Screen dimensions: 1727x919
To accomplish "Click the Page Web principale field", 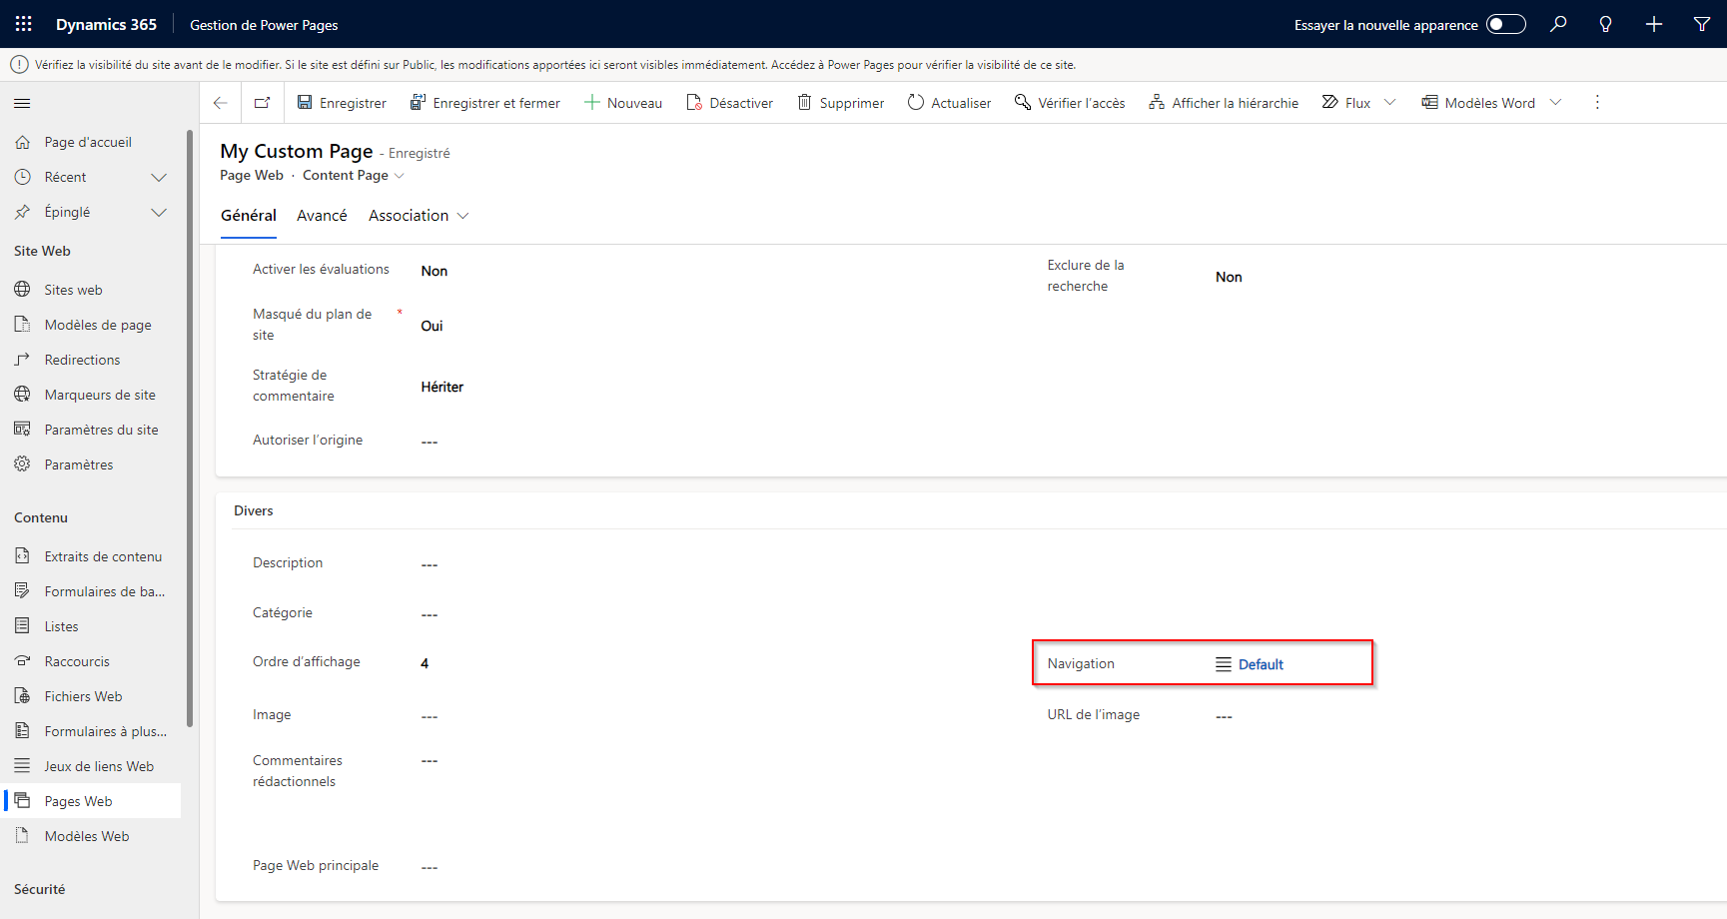I will point(430,867).
